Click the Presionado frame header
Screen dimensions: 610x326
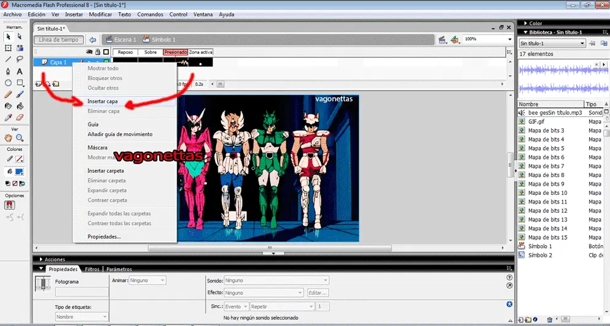tap(176, 52)
